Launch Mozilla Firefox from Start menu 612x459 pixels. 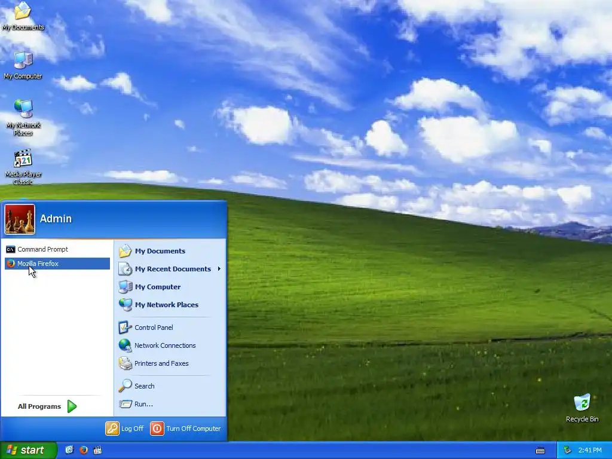(57, 264)
